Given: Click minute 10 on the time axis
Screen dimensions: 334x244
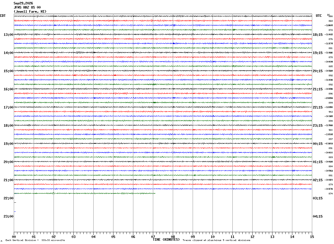Looking at the screenshot, I should tap(213, 237).
